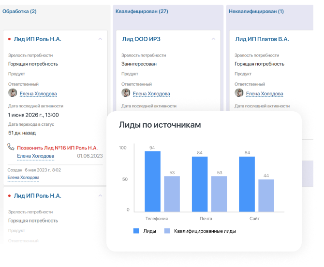324x267 pixels.
Task: Click the Сайт axis label
Action: (254, 219)
